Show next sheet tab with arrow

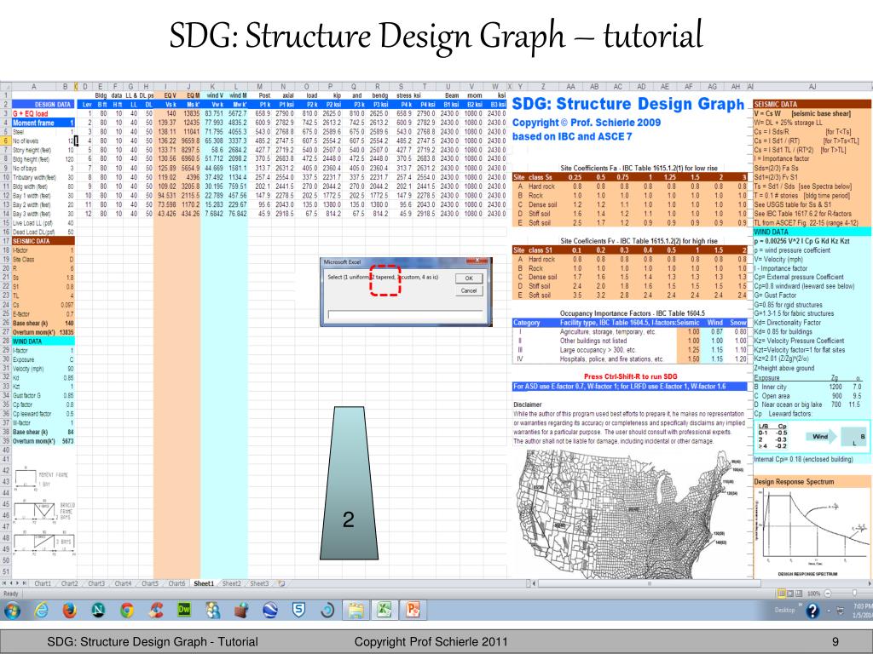17,583
